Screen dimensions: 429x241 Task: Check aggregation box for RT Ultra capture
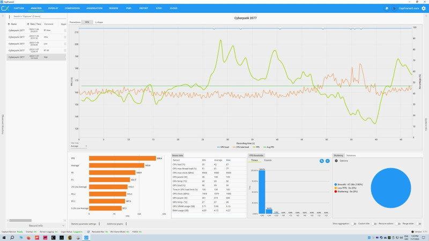[65, 31]
